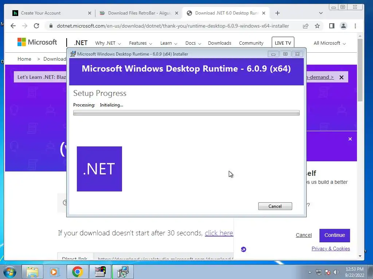Open network tray icon
Screen dimensions: 373x279
(x=318, y=272)
